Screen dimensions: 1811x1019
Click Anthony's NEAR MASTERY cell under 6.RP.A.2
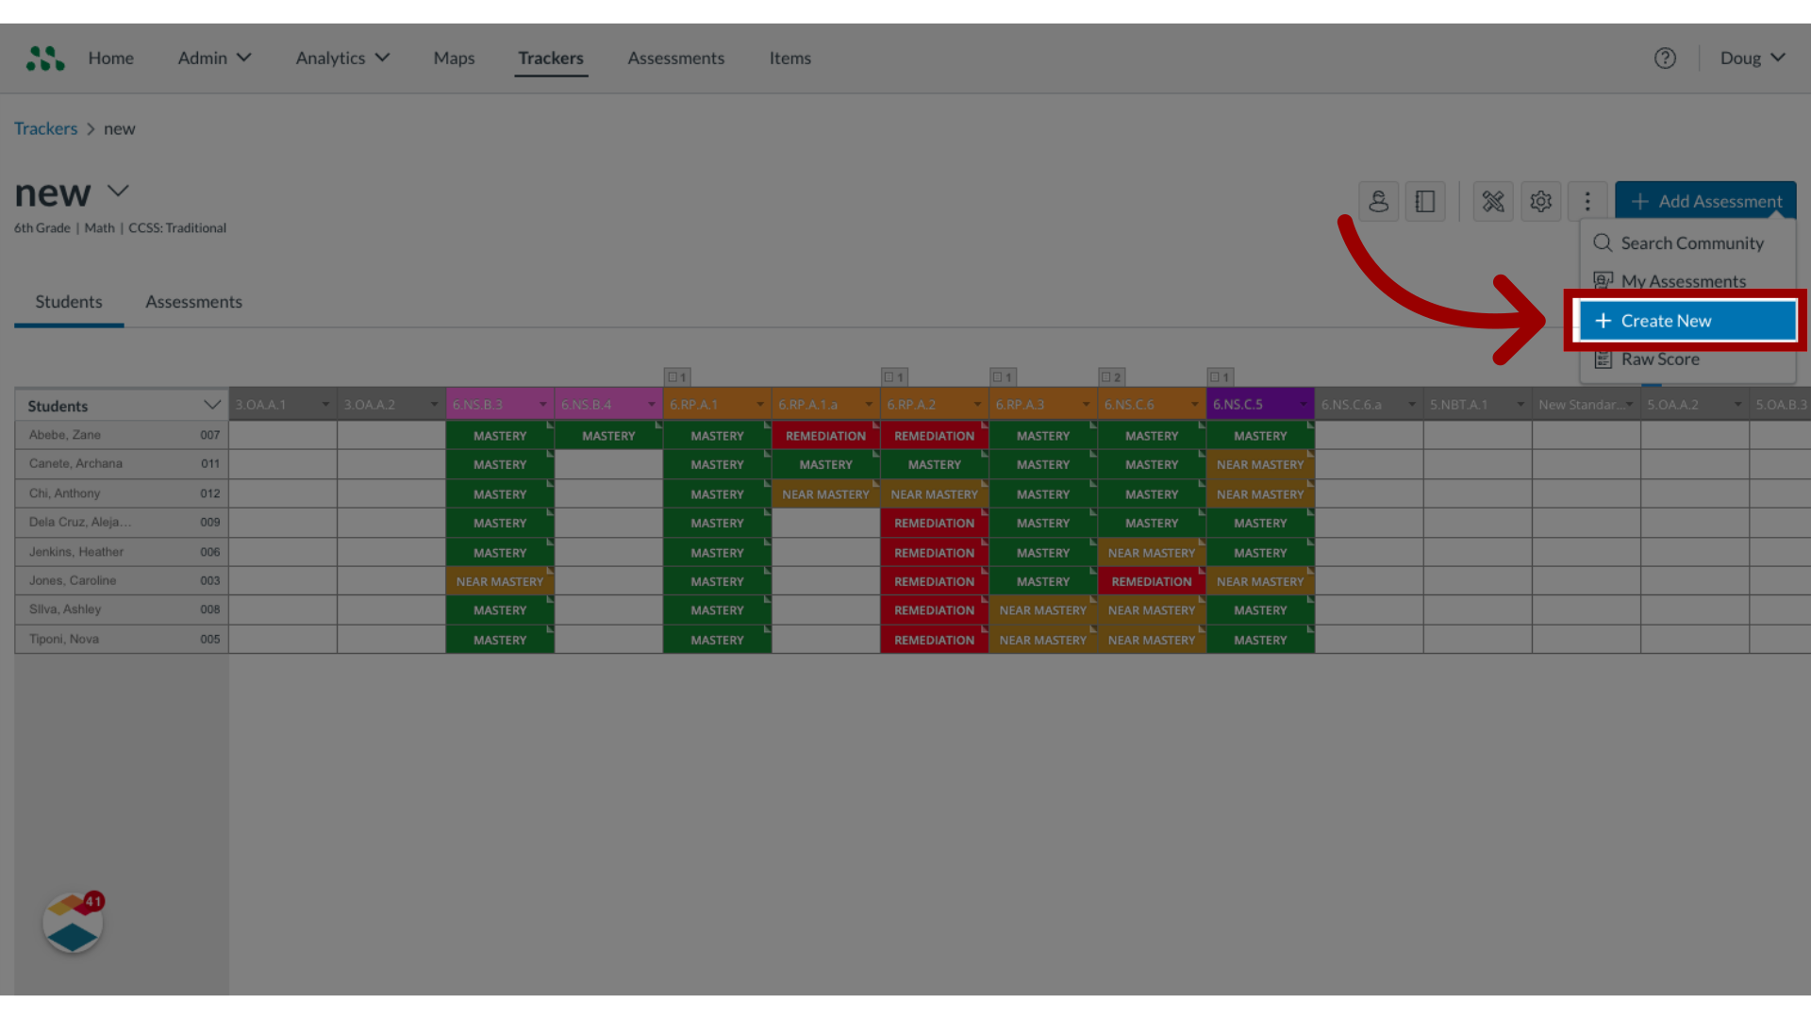tap(934, 493)
